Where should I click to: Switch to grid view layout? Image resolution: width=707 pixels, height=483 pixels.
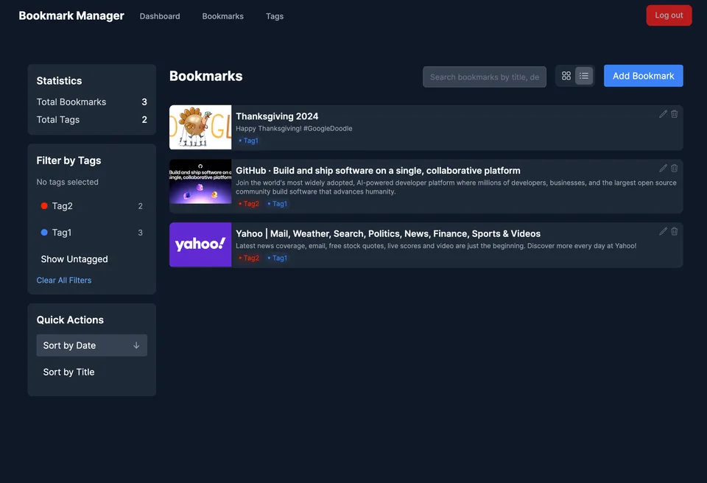pos(566,76)
